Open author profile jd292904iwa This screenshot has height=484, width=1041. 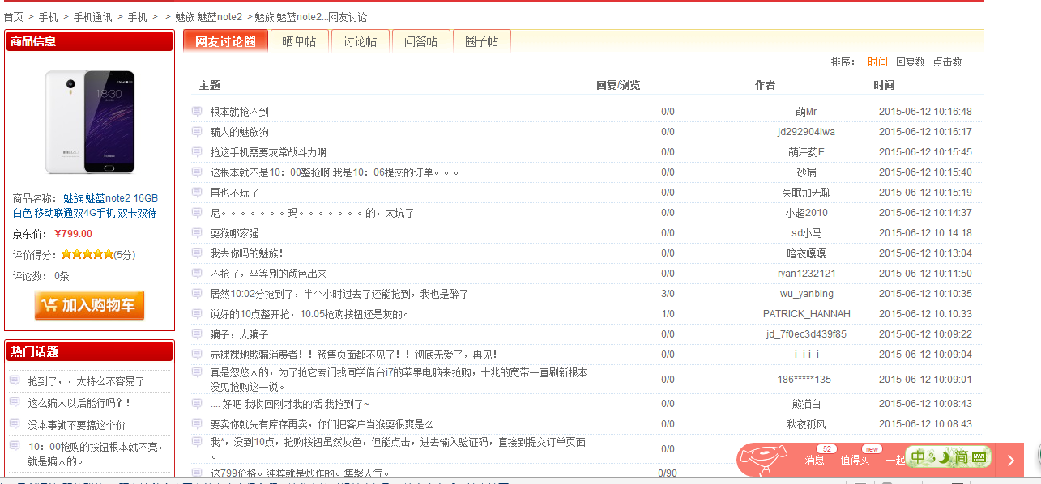(806, 132)
